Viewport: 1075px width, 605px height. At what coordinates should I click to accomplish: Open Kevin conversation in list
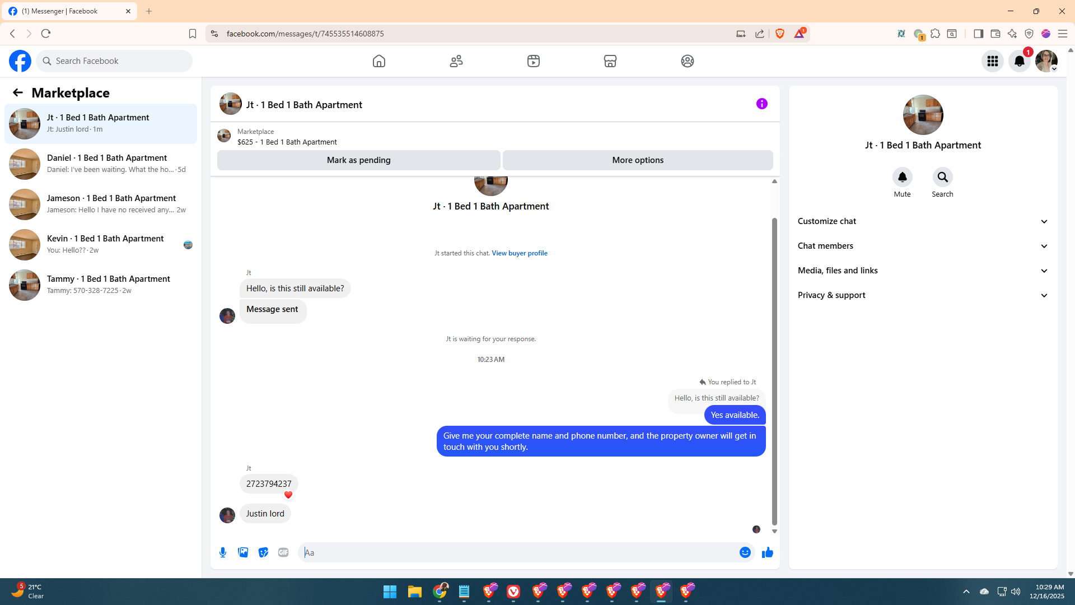pos(101,245)
